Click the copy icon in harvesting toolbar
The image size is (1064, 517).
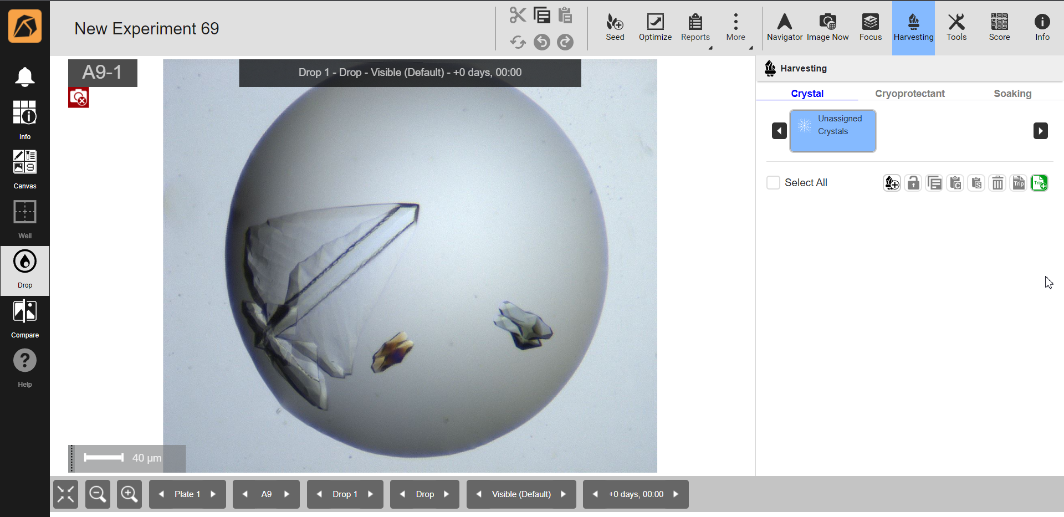pyautogui.click(x=934, y=183)
